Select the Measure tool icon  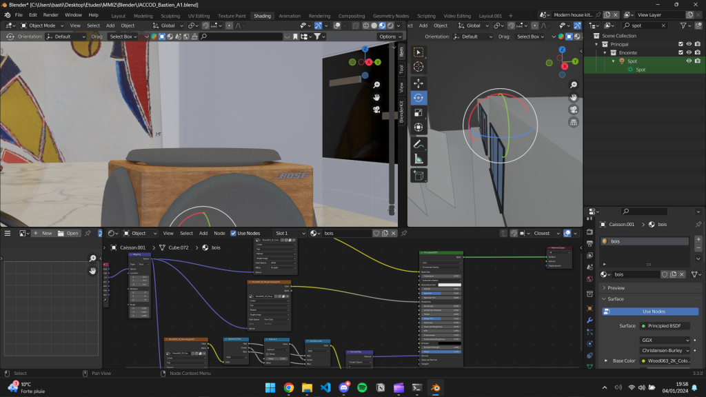[x=418, y=159]
